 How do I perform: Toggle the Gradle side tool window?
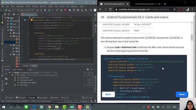tap(95, 17)
